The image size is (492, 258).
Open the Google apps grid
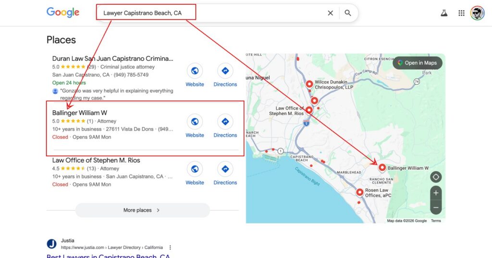pyautogui.click(x=461, y=13)
